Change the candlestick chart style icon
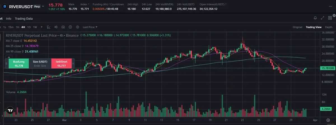The image size is (336, 125). coord(56,27)
